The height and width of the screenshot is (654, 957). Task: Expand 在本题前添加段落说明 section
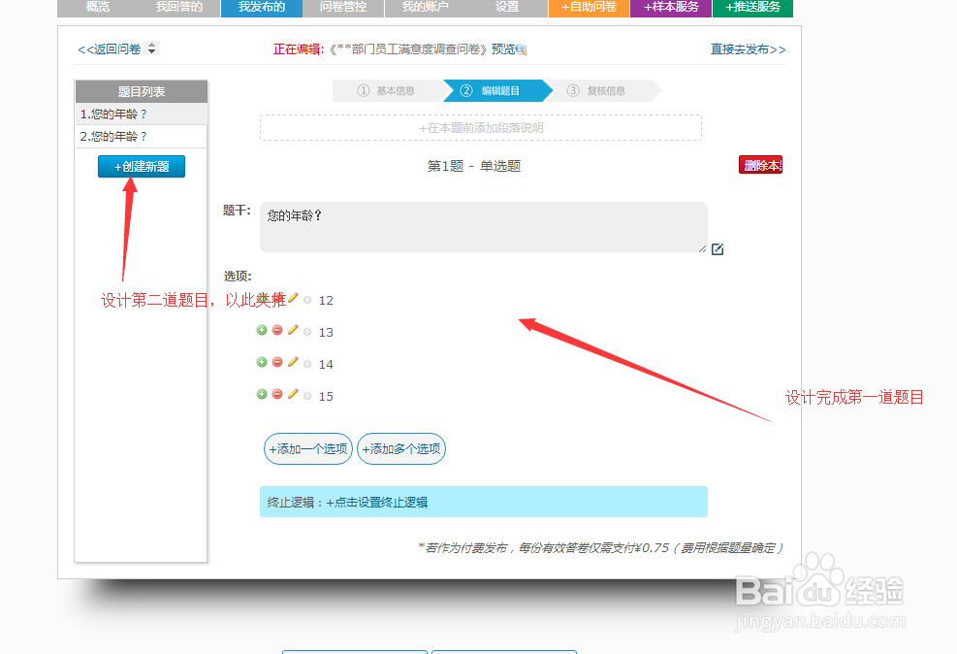tap(482, 127)
